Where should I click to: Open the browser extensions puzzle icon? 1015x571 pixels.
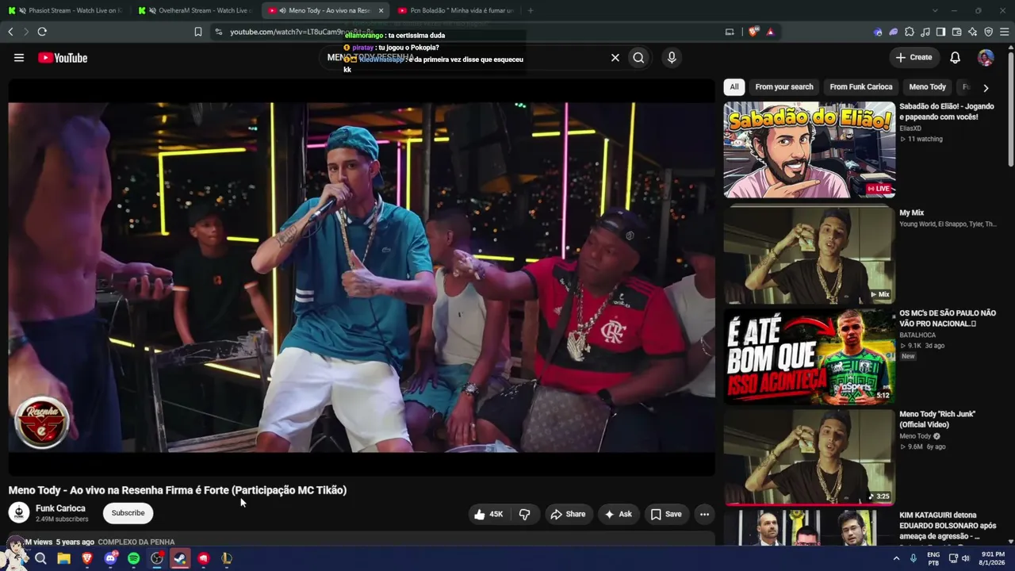pyautogui.click(x=909, y=32)
